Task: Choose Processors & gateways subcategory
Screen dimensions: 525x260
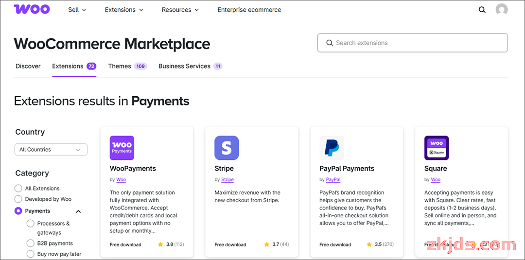Action: pos(31,224)
